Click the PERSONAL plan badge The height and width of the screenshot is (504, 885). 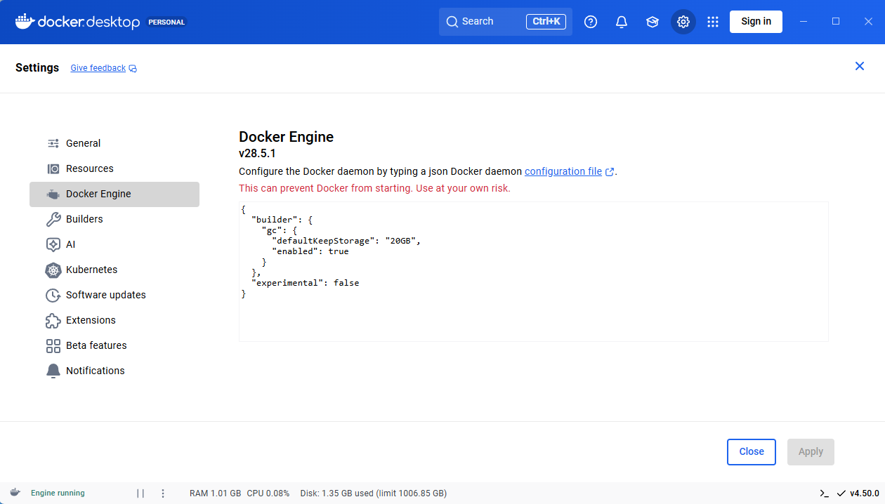[x=166, y=22]
